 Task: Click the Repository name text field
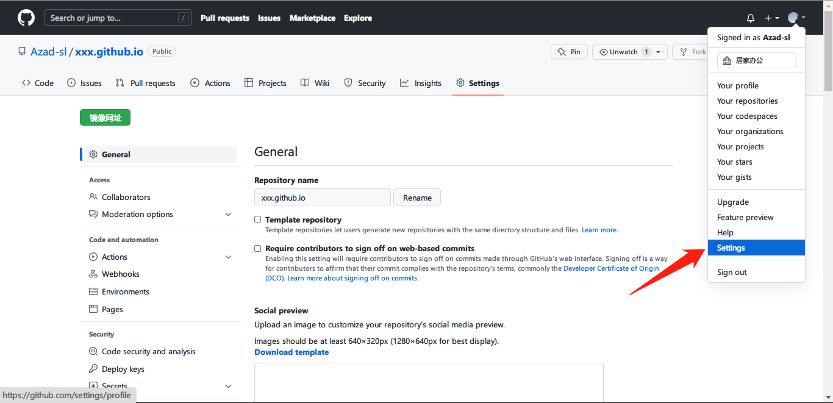(323, 198)
